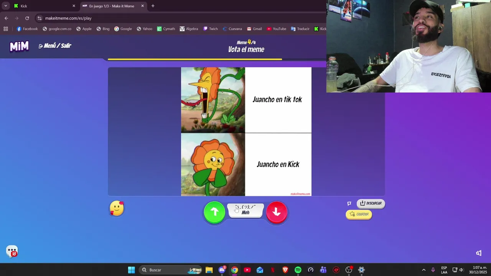491x276 pixels.
Task: Open the Chrome apps grid
Action: (6, 29)
